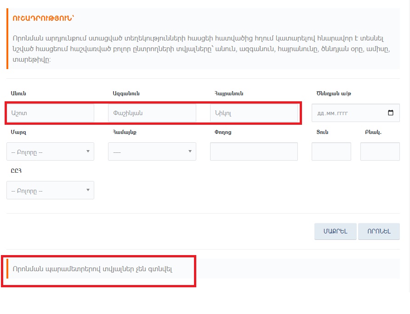
Task: Click the Մարզ dropdown arrow
Action: [88, 151]
